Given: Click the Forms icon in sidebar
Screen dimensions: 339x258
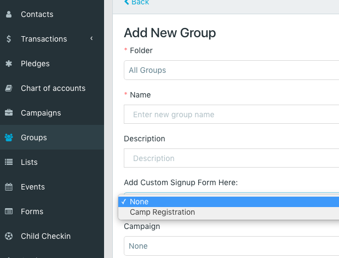Looking at the screenshot, I should point(9,211).
